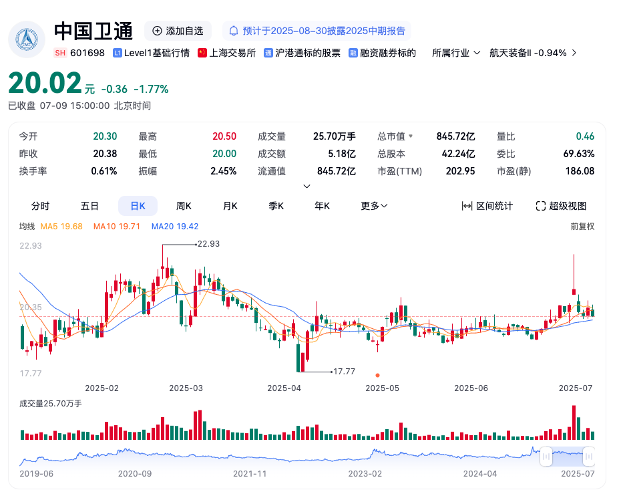Screen dimensions: 617x498
Task: Expand the 所属行业 dropdown
Action: [x=456, y=53]
